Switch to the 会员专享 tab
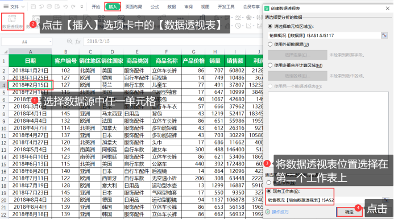Viewport: 394px width, 219px height. click(251, 7)
